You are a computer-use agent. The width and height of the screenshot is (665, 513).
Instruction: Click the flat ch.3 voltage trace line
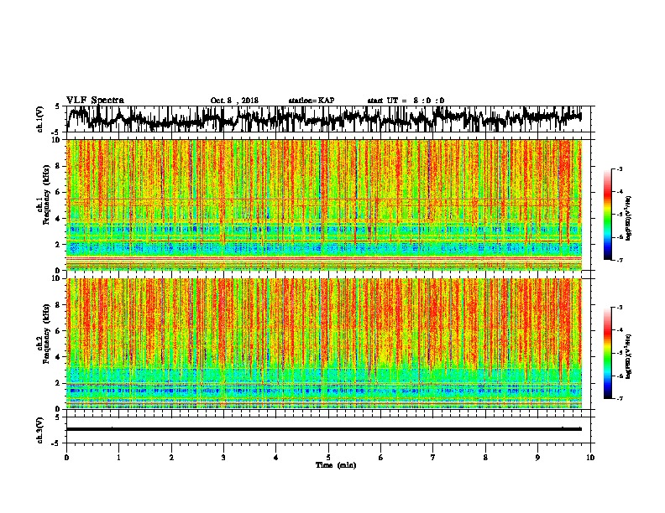click(x=324, y=429)
